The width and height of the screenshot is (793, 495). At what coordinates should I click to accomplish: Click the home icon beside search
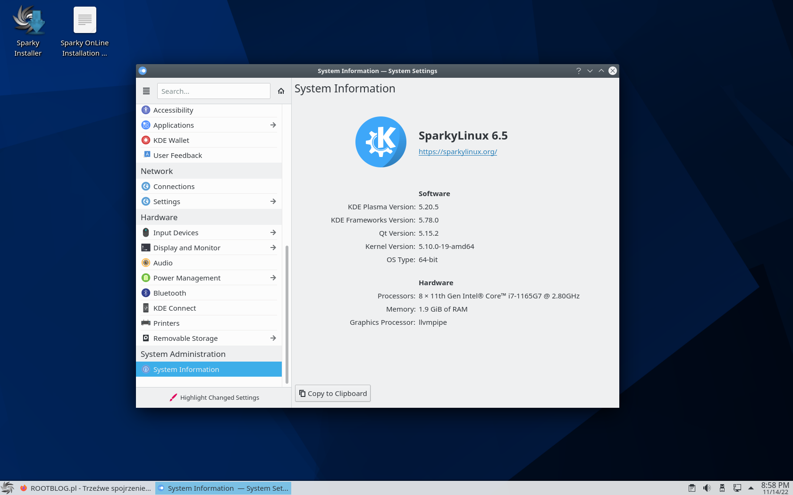[x=281, y=91]
